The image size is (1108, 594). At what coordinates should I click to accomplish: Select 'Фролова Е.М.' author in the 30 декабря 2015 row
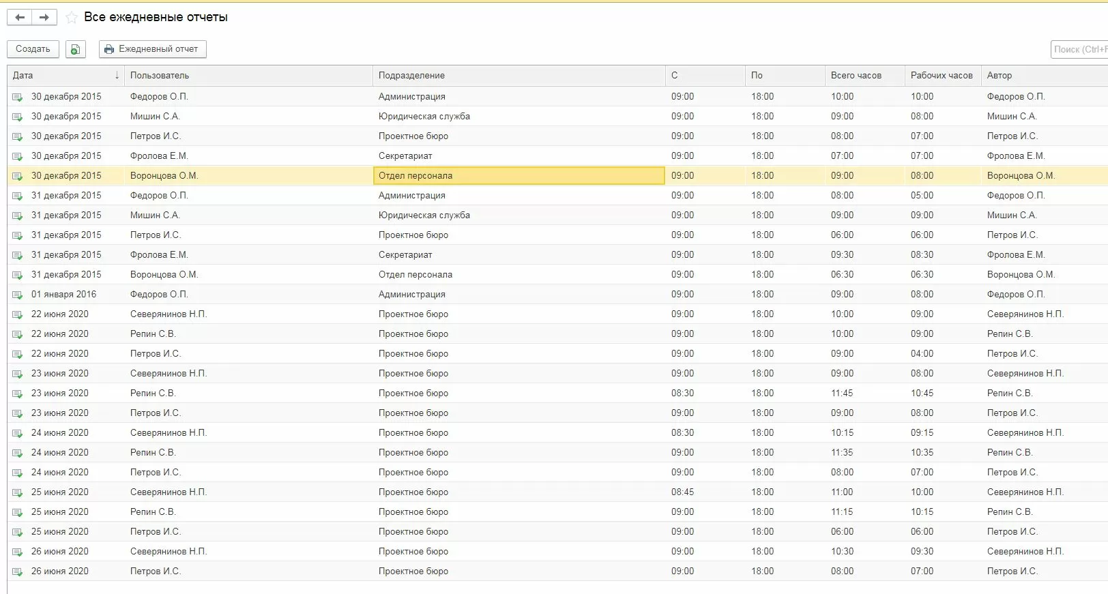click(x=1016, y=156)
